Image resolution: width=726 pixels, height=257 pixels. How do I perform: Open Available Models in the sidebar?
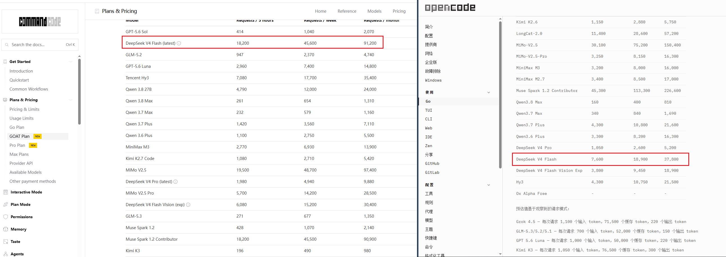[26, 172]
